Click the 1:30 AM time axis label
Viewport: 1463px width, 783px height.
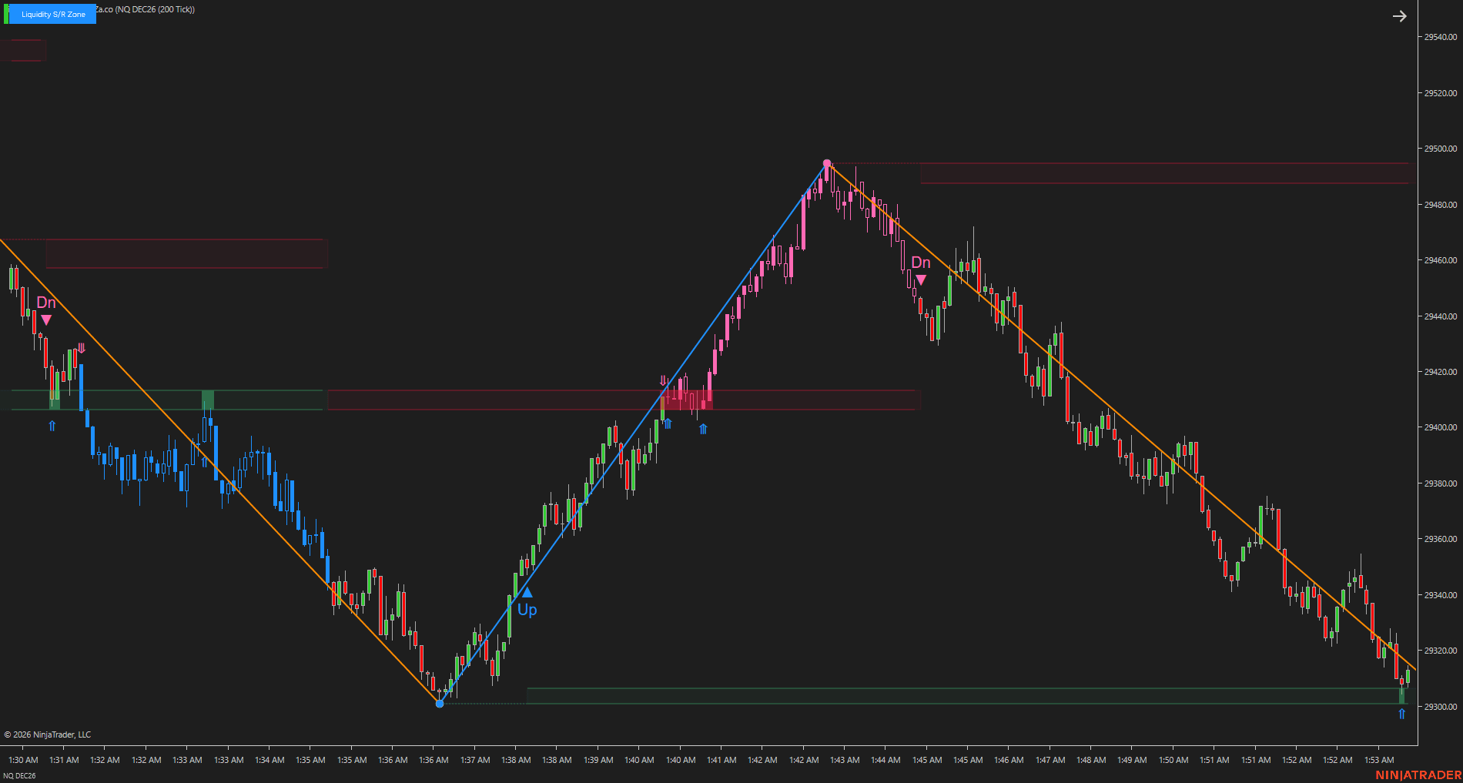[23, 760]
